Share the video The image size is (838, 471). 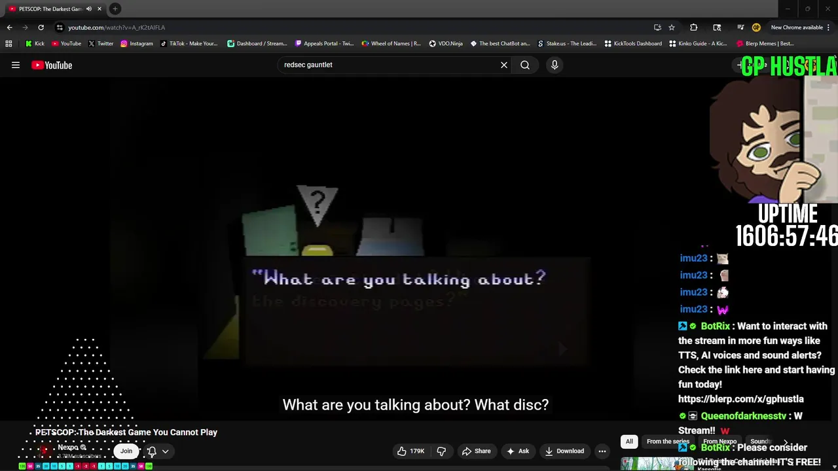(476, 451)
